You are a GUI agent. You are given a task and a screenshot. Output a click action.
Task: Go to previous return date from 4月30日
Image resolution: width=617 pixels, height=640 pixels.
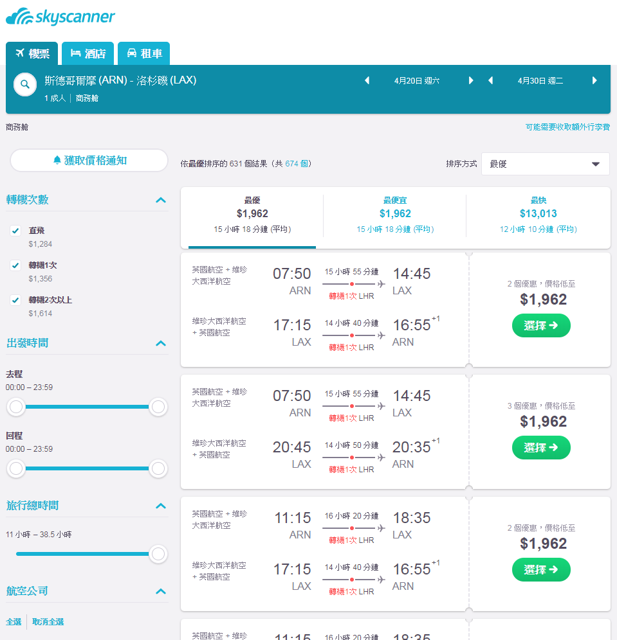click(x=490, y=80)
